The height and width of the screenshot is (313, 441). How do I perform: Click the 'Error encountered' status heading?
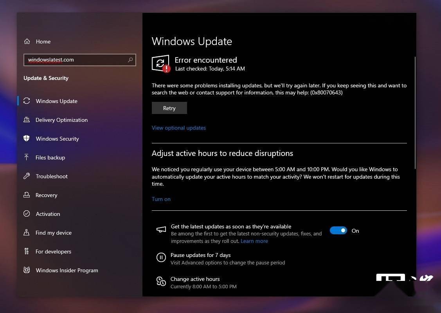coord(205,60)
